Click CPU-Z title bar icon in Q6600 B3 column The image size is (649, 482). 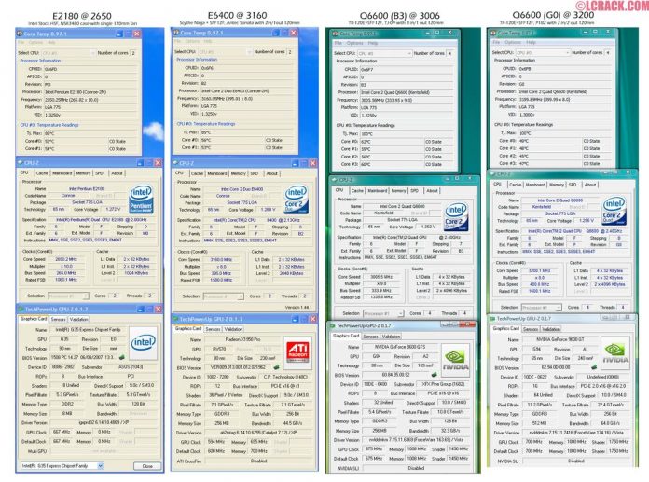[x=336, y=180]
